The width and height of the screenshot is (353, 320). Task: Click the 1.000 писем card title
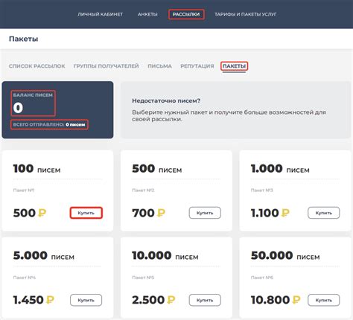[x=280, y=169]
